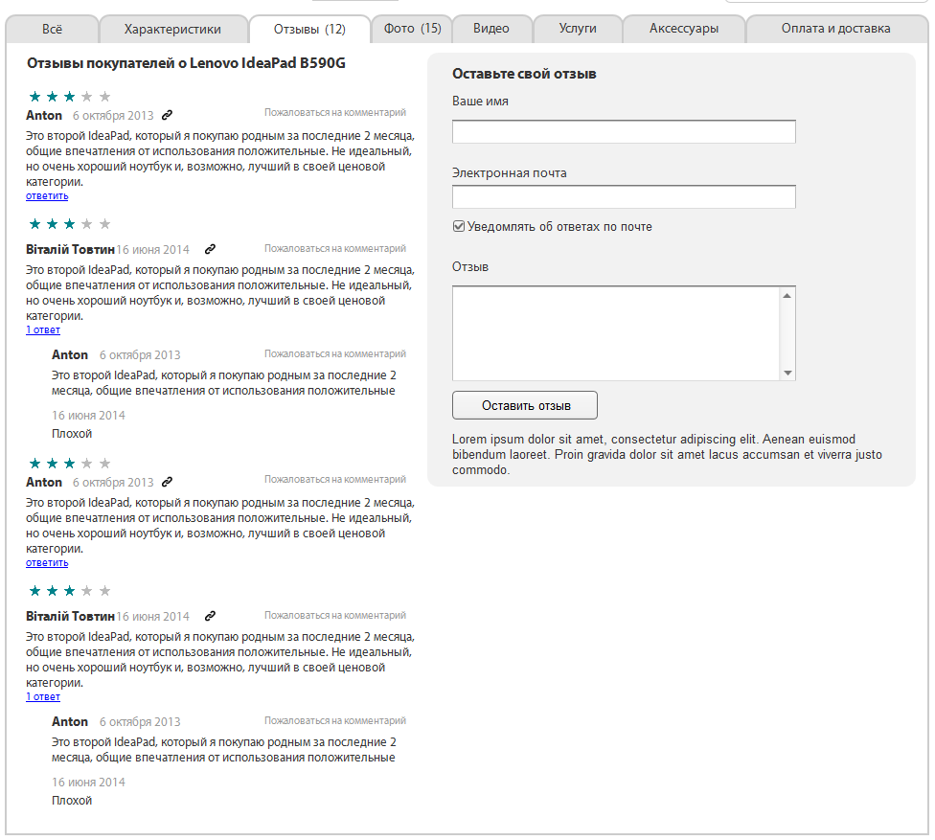Click permalink icon beside last Віталій Товтин review
Viewport: 935px width, 840px height.
[x=210, y=616]
